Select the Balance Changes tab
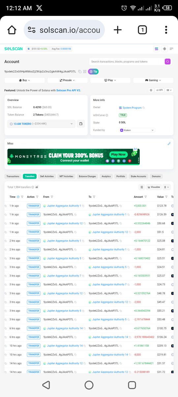This screenshot has height=397, width=178. point(87,176)
